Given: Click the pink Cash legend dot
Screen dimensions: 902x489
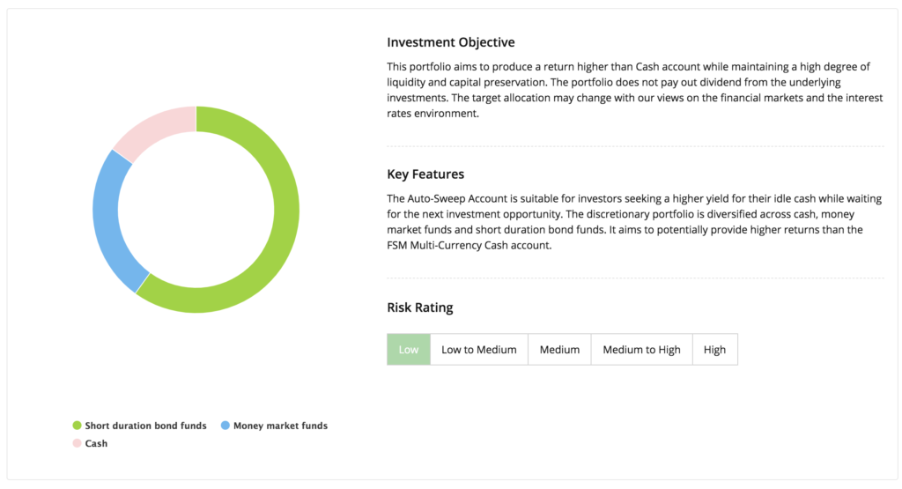Looking at the screenshot, I should 78,443.
